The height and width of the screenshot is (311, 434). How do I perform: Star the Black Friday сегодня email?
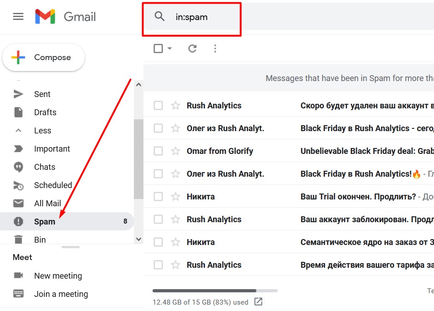point(175,128)
